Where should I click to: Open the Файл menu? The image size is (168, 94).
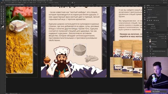click(3, 1)
